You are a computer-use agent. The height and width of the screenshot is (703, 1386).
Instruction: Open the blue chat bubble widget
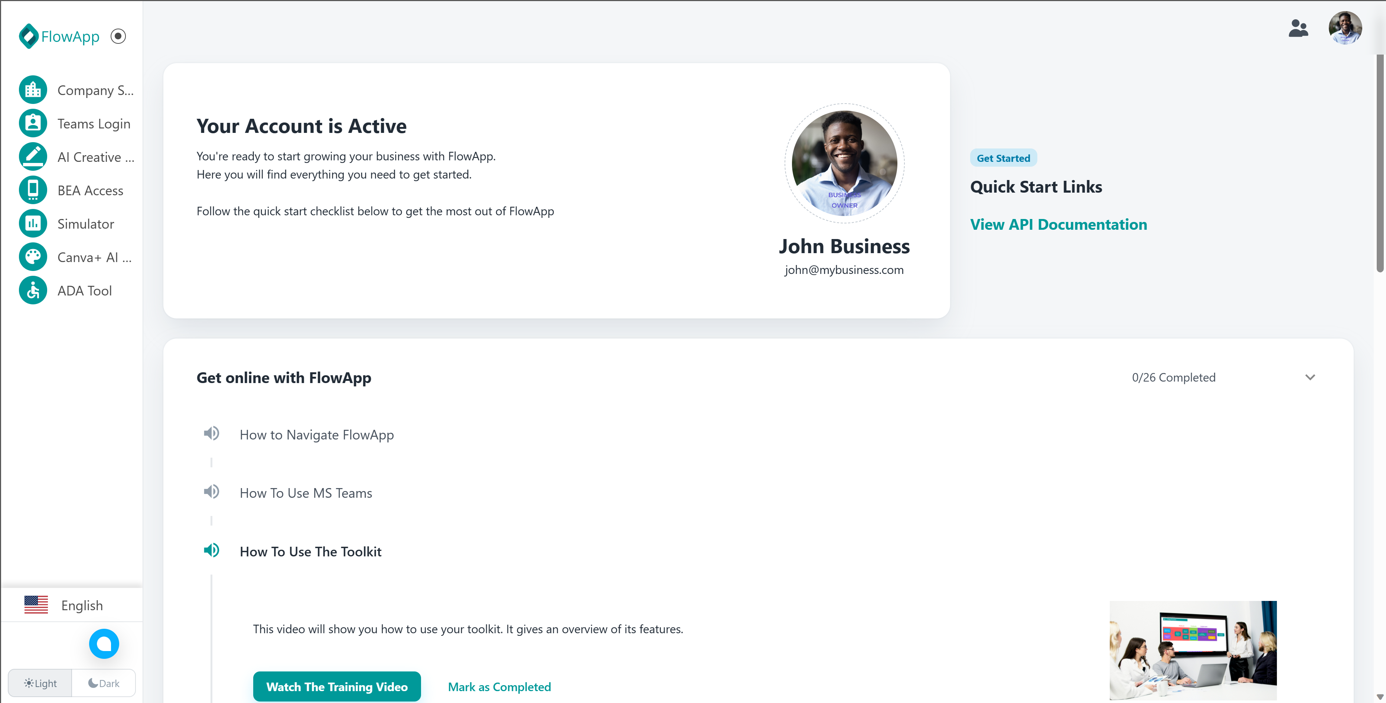[x=104, y=643]
